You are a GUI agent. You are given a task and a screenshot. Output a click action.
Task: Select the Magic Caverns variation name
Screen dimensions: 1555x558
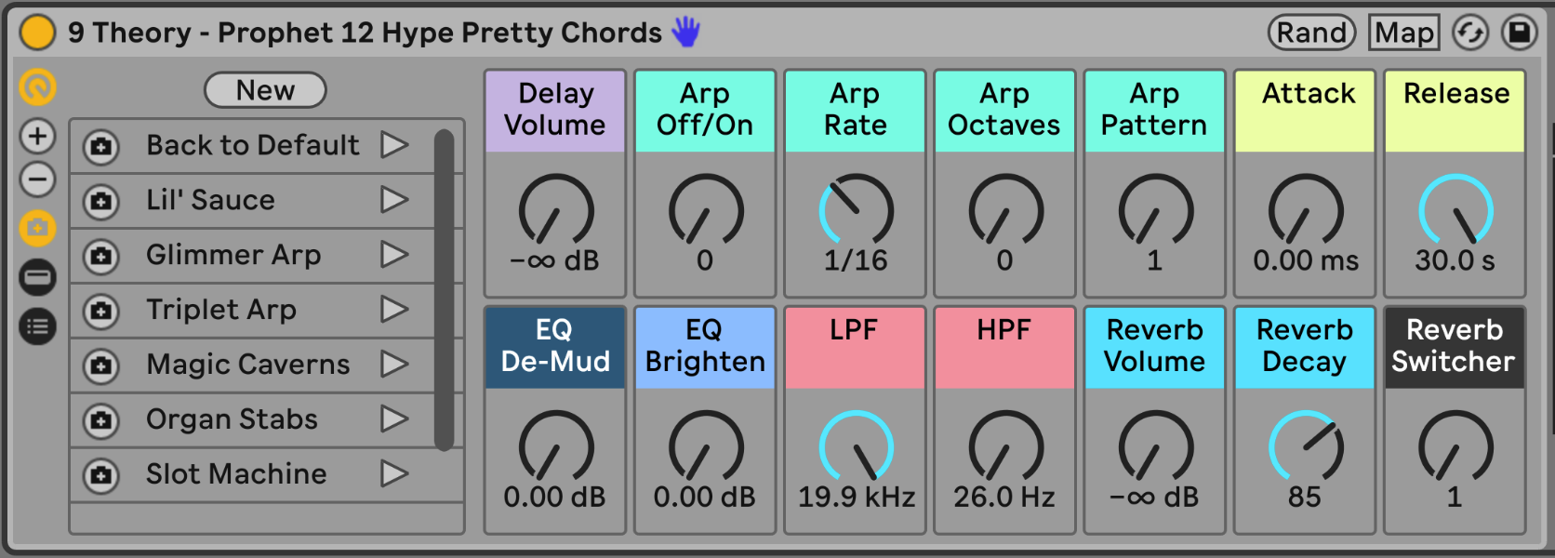(x=248, y=365)
